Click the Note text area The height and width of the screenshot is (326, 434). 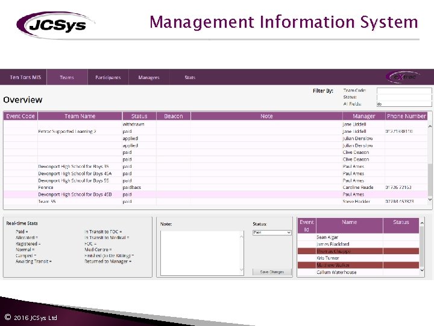[202, 253]
